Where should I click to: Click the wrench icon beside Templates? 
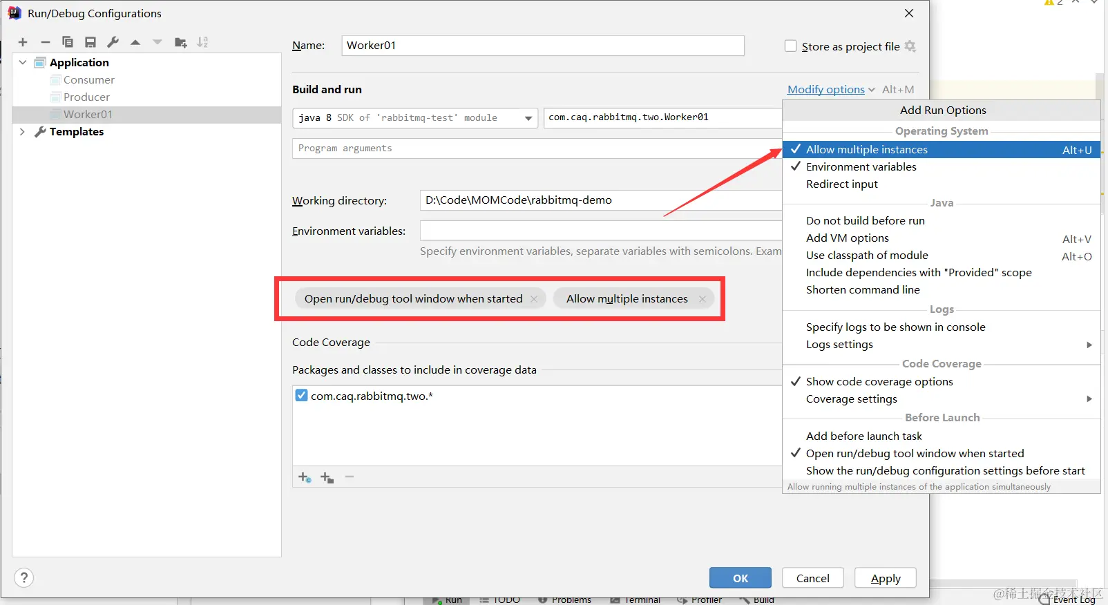coord(40,131)
